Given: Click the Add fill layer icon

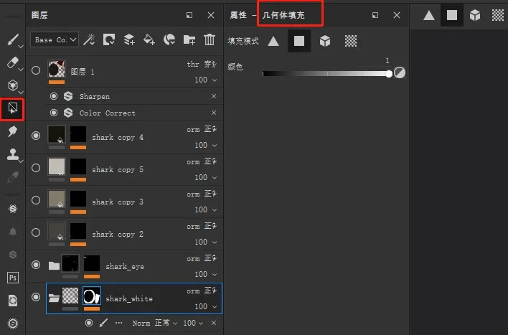Looking at the screenshot, I should [149, 40].
